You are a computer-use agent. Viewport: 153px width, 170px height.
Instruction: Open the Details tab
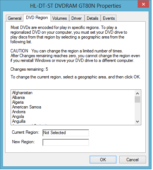coord(93,18)
